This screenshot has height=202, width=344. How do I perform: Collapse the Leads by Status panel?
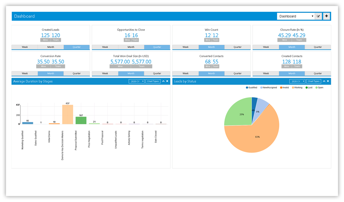[324, 81]
